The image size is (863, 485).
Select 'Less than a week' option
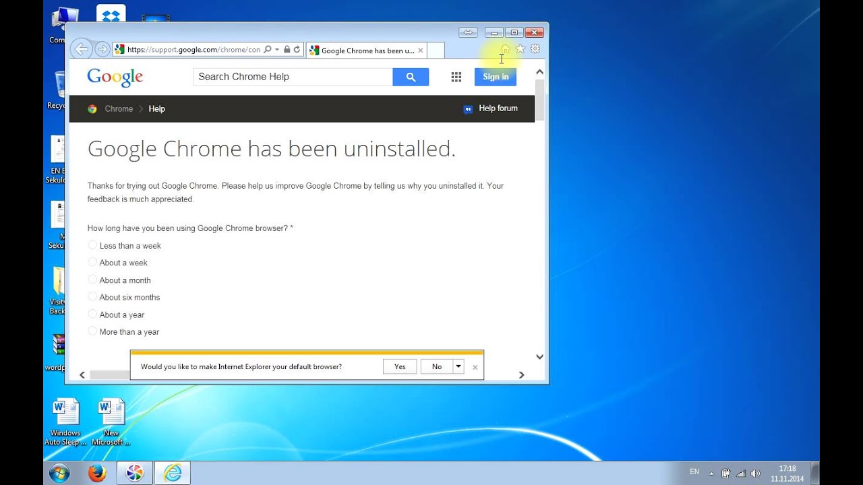92,245
